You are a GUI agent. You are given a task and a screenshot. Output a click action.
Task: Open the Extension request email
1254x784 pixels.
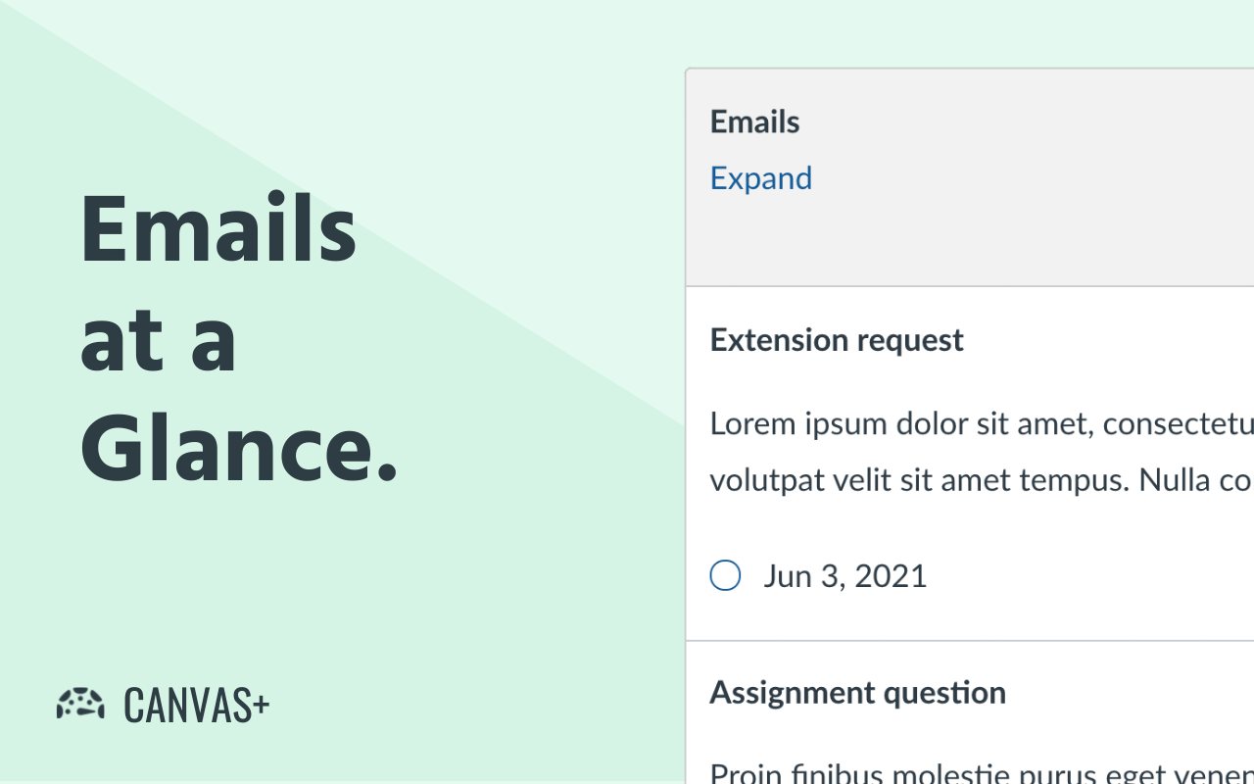(x=837, y=340)
